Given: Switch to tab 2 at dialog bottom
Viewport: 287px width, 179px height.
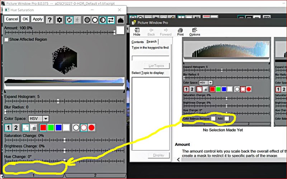Looking at the screenshot, I should 95,175.
